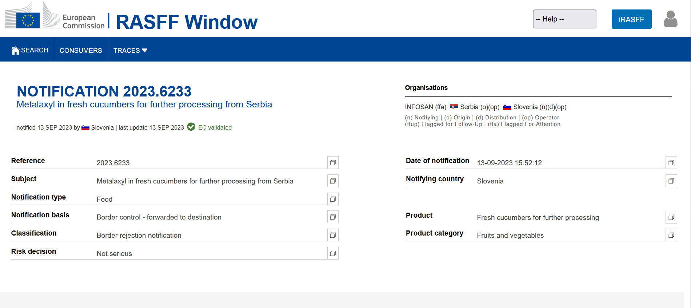691x308 pixels.
Task: Click the RASFF Window title
Action: coord(187,22)
